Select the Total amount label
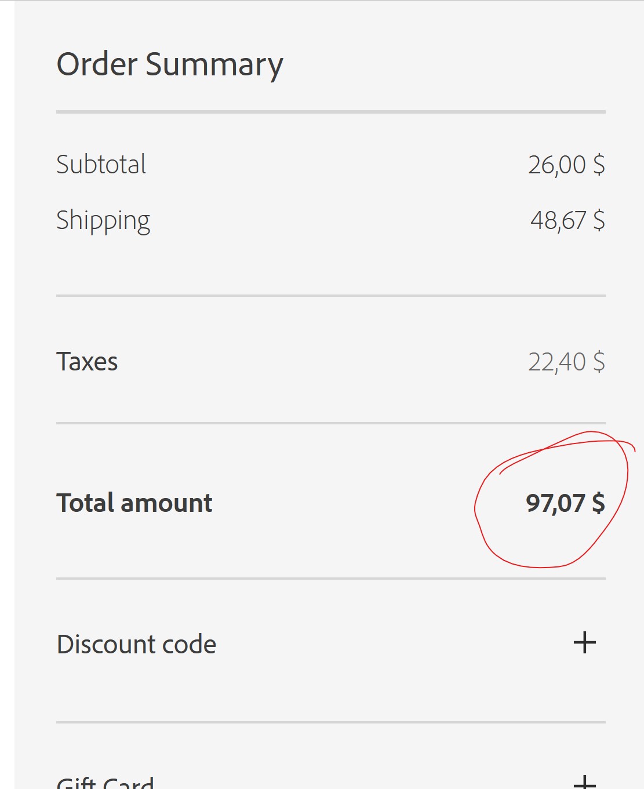 (134, 503)
